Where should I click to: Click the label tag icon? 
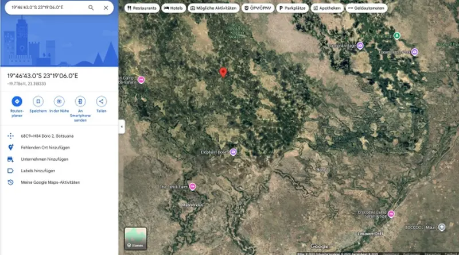pyautogui.click(x=10, y=171)
